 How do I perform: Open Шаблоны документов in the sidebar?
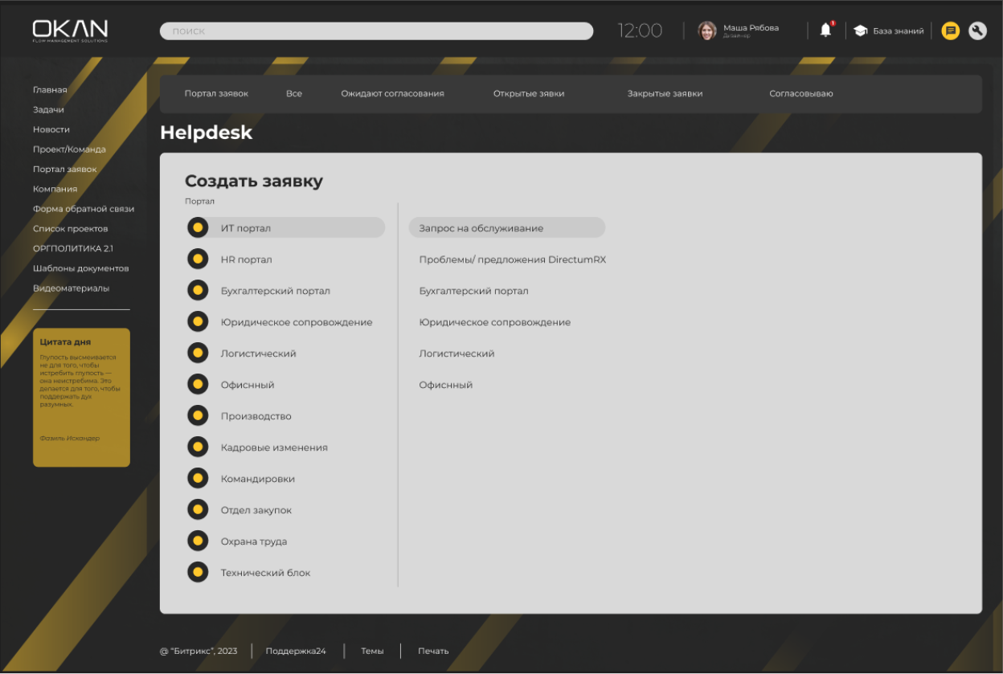pyautogui.click(x=81, y=268)
